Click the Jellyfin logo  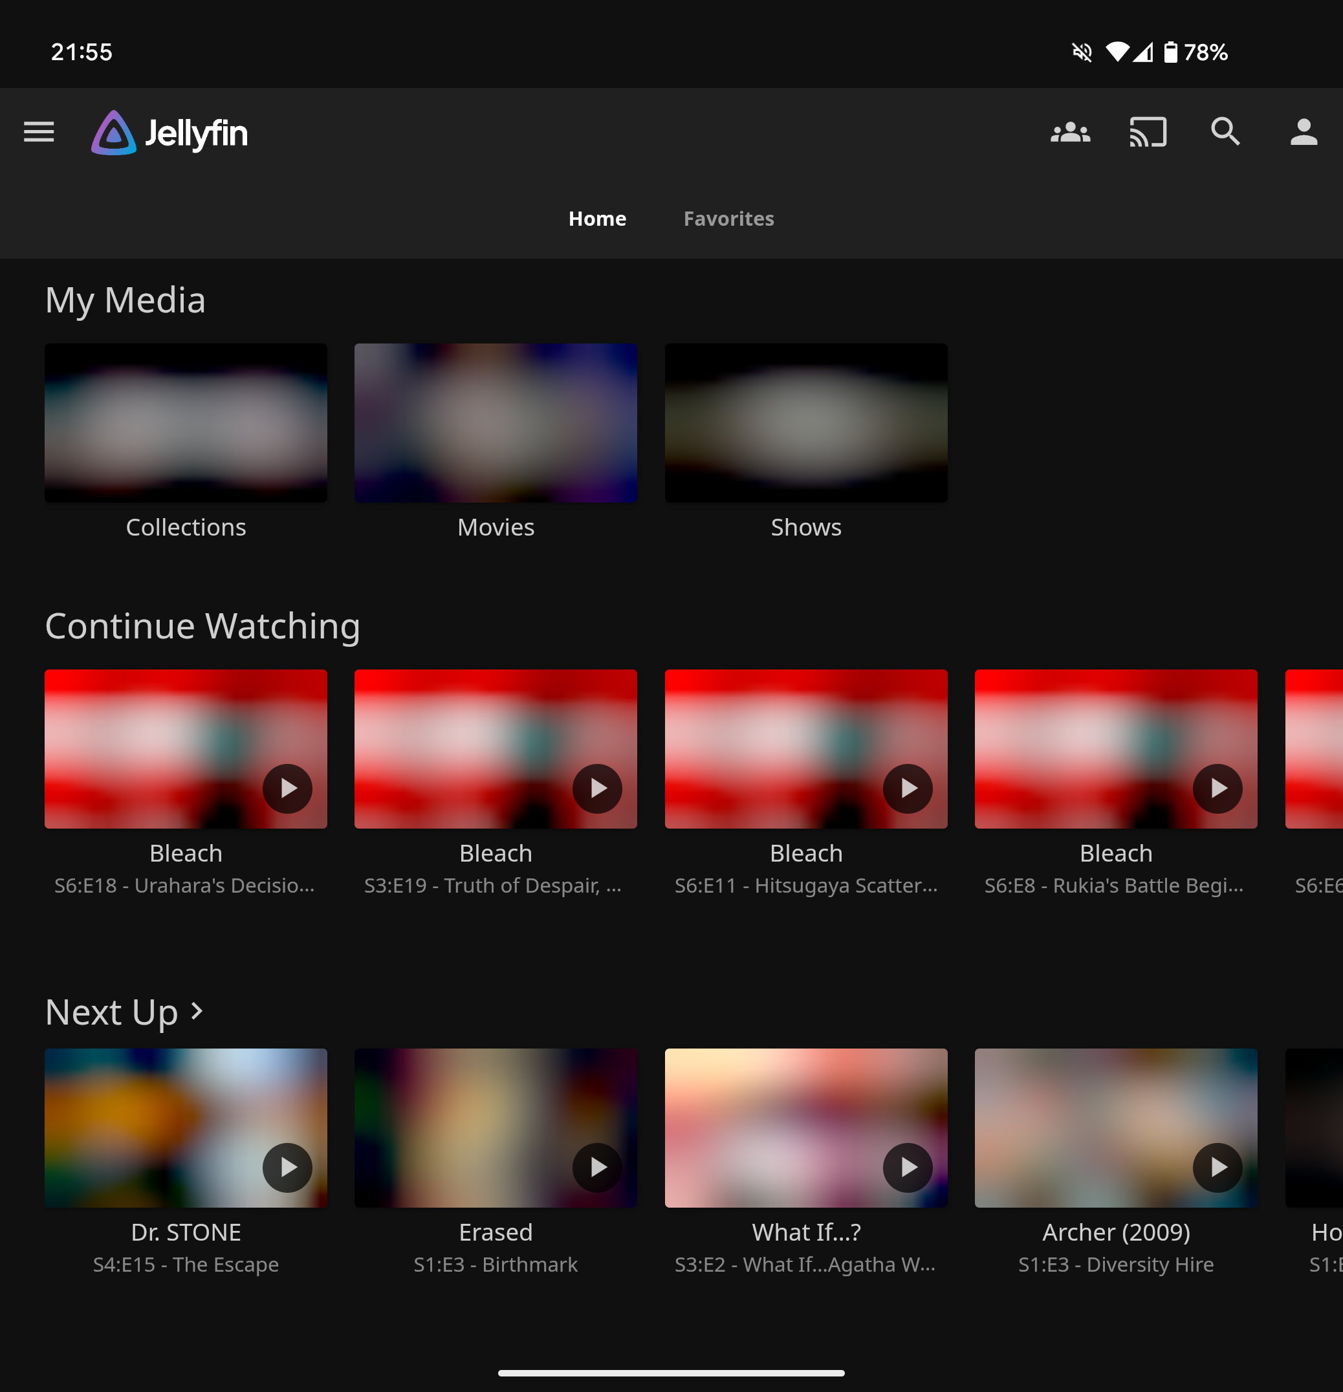[x=169, y=133]
